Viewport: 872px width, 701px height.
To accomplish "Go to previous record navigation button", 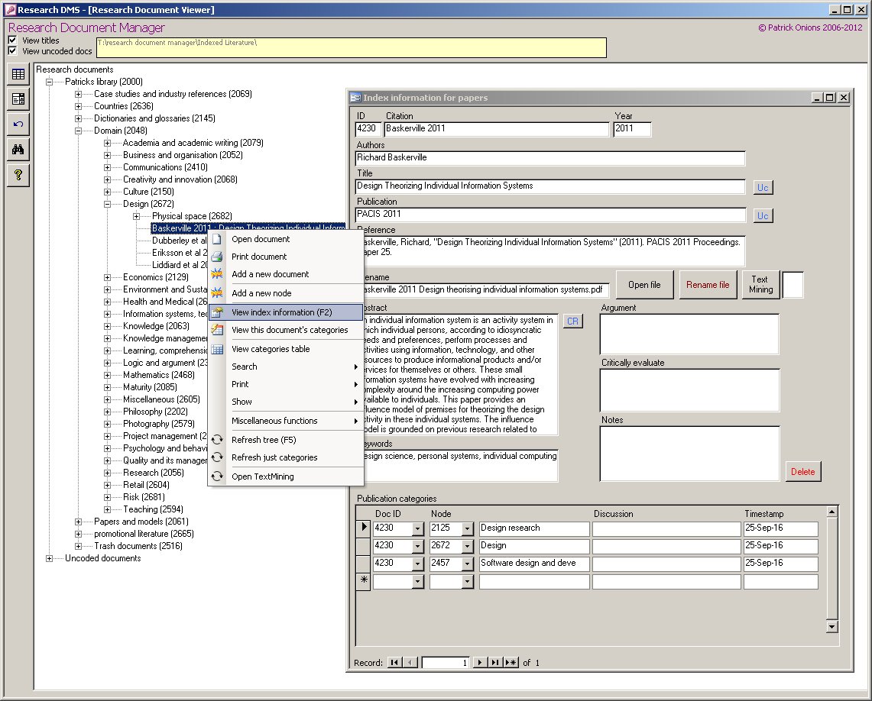I will coord(410,662).
